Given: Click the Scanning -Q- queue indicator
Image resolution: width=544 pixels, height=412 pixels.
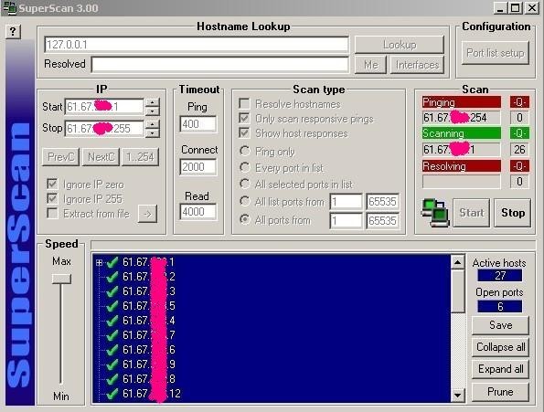Looking at the screenshot, I should click(519, 133).
